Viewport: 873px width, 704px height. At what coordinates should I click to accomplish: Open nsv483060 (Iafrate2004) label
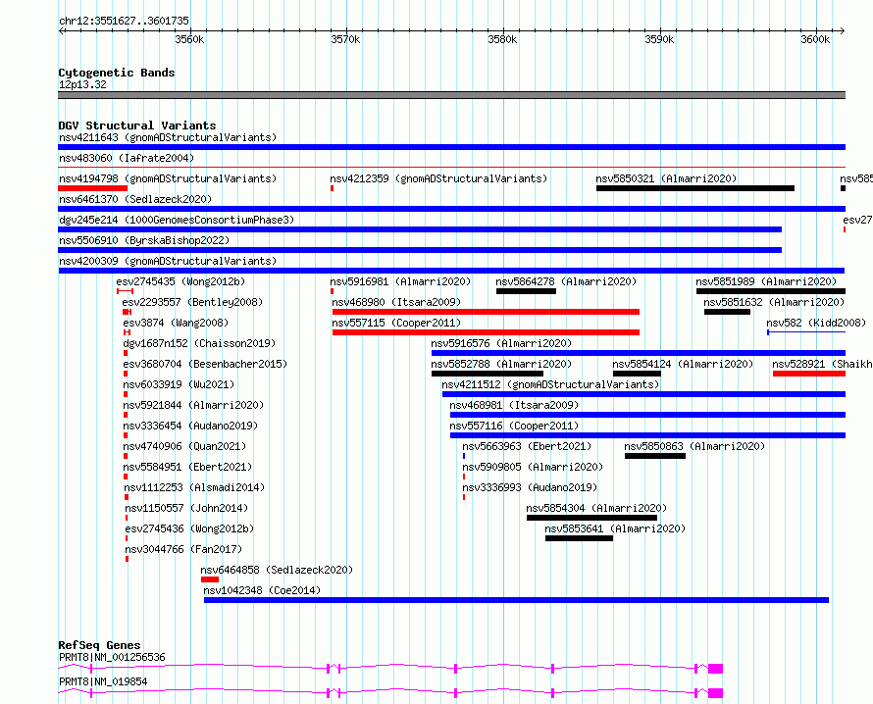pyautogui.click(x=127, y=158)
